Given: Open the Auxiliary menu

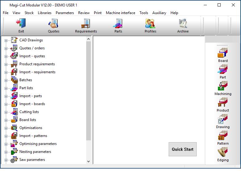Looking at the screenshot, I should tap(159, 13).
